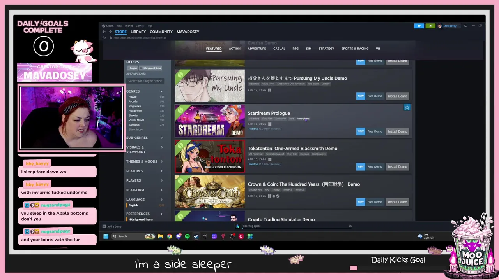Launch Google Chrome from the taskbar

coord(170,236)
